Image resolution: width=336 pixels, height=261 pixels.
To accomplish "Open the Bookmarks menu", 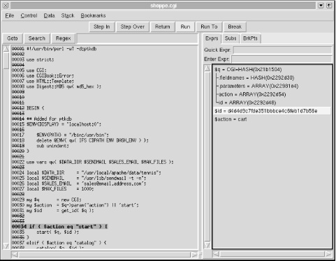I will click(93, 15).
